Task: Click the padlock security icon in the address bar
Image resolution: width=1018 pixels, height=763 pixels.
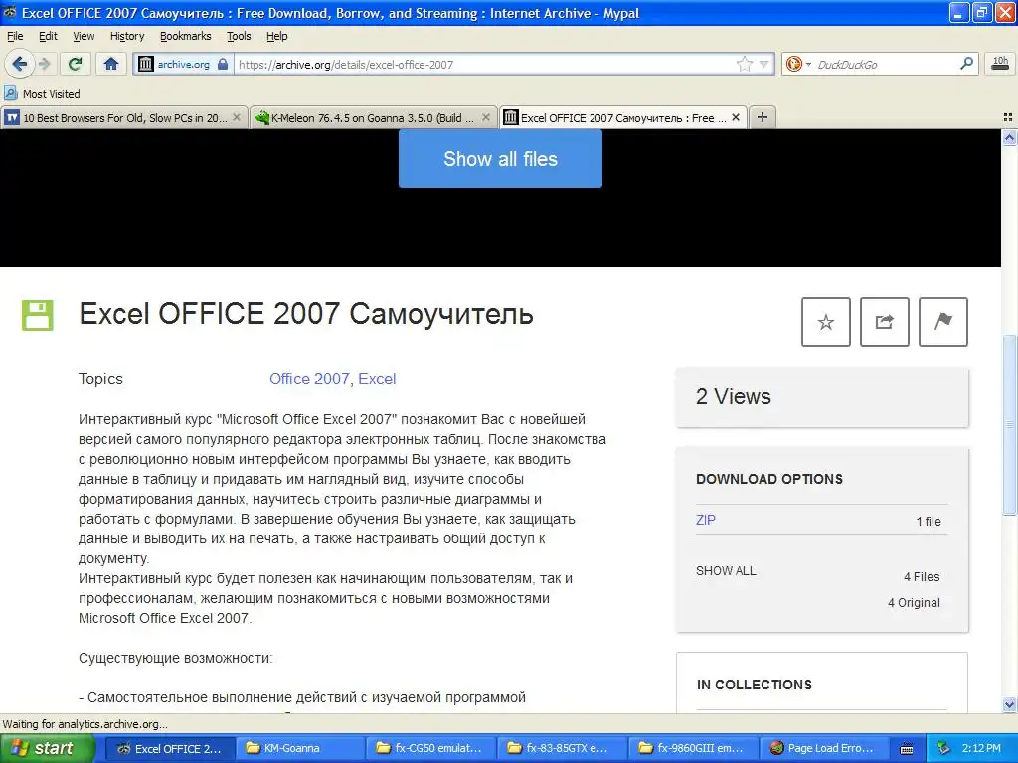Action: point(223,64)
